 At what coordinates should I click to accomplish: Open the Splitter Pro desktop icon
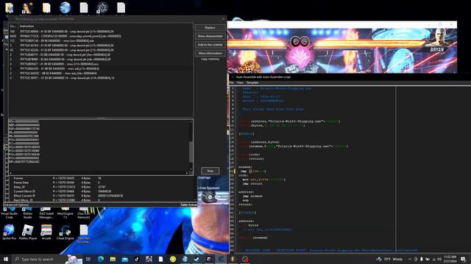9,232
